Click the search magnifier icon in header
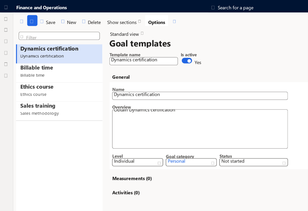Screen dimensions: 308x211 point(213,8)
